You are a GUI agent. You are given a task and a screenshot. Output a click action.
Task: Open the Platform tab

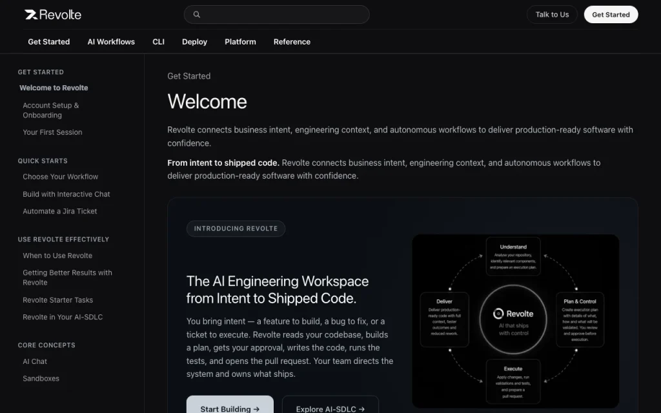tap(240, 42)
